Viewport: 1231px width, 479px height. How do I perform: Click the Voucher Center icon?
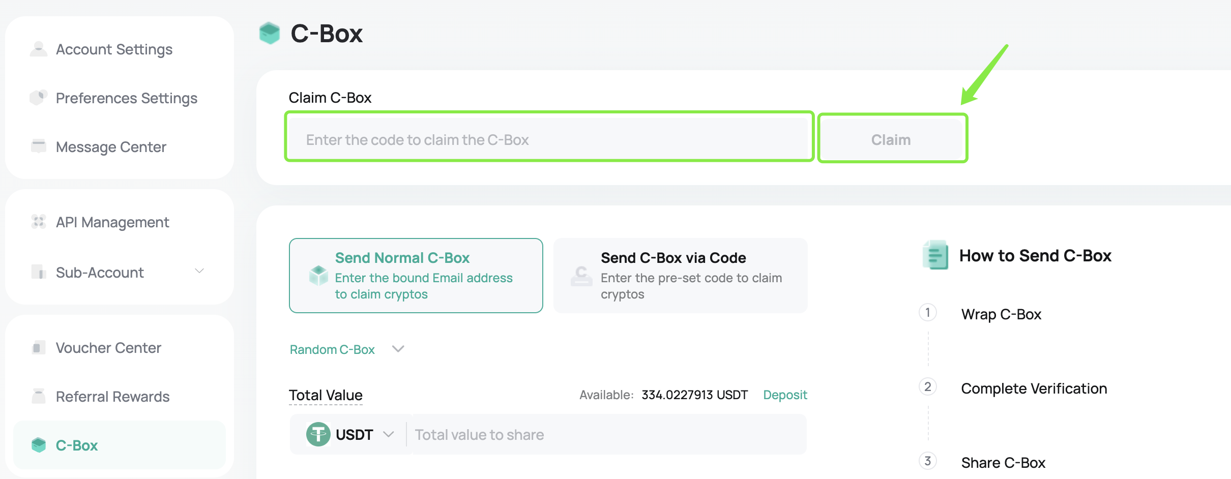[x=39, y=347]
